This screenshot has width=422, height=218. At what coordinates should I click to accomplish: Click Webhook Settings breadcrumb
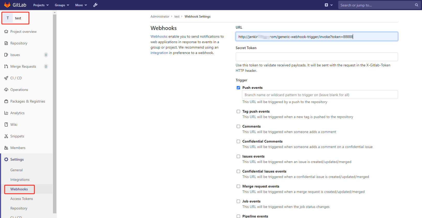point(197,17)
